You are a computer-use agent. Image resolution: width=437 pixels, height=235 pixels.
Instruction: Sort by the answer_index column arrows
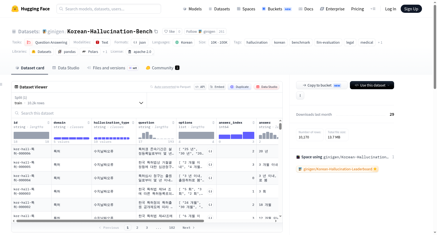(253, 123)
